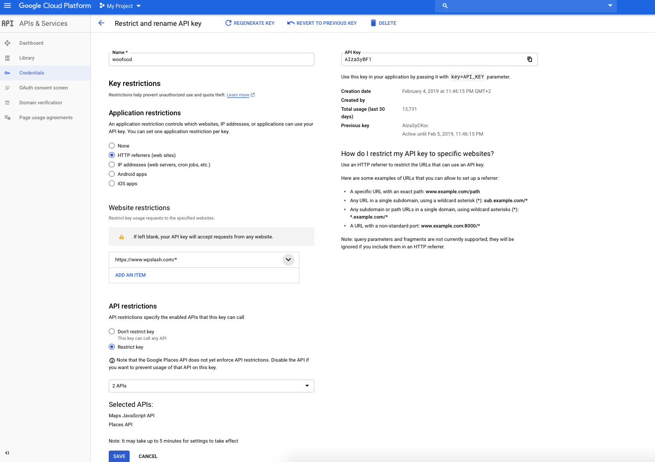Expand the search bar dropdown arrow
This screenshot has height=462, width=655.
pos(610,6)
